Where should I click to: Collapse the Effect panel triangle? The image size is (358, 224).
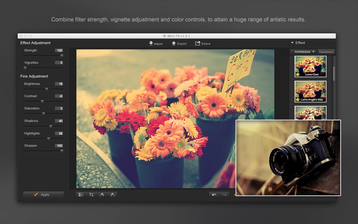click(x=292, y=43)
